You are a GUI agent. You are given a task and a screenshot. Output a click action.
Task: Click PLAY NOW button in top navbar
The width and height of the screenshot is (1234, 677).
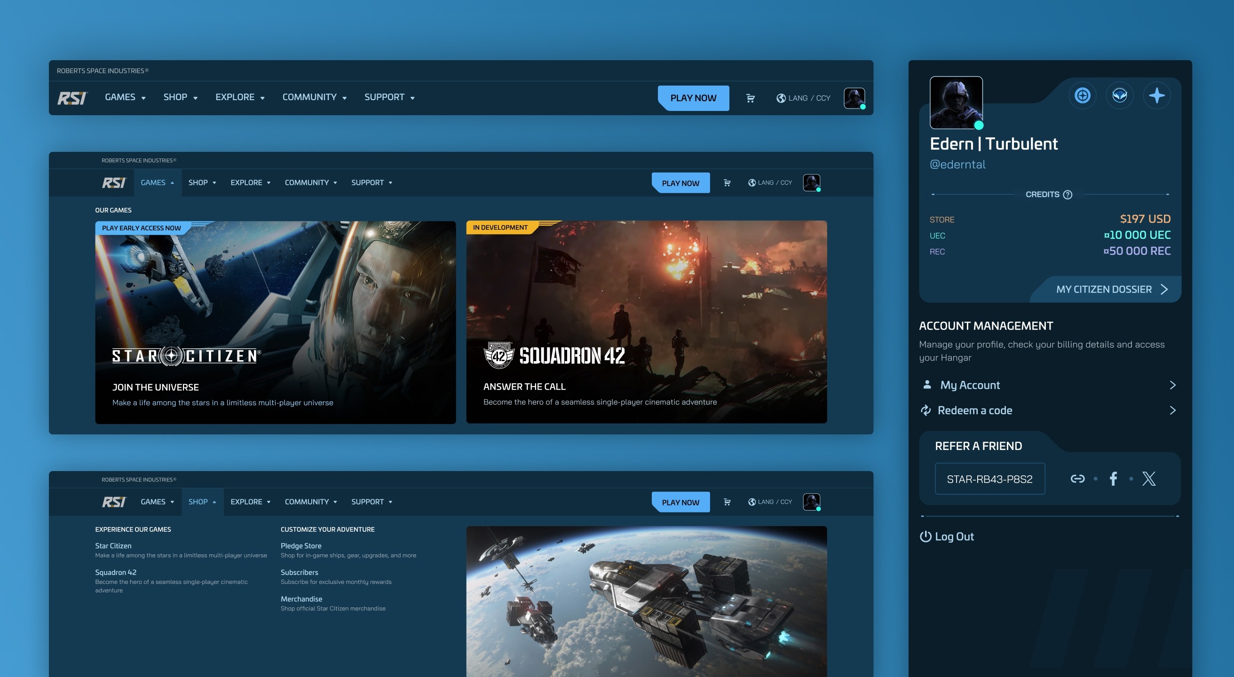click(693, 98)
